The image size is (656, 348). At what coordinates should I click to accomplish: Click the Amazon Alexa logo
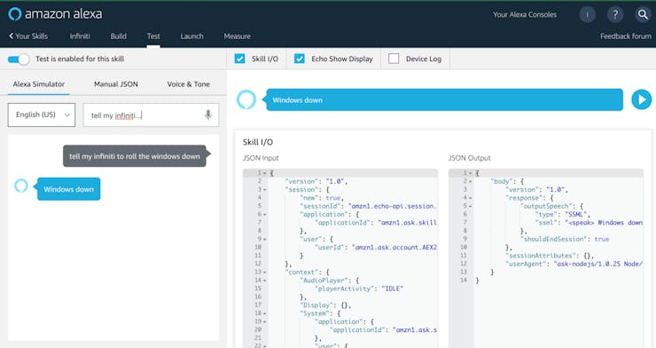tap(55, 14)
